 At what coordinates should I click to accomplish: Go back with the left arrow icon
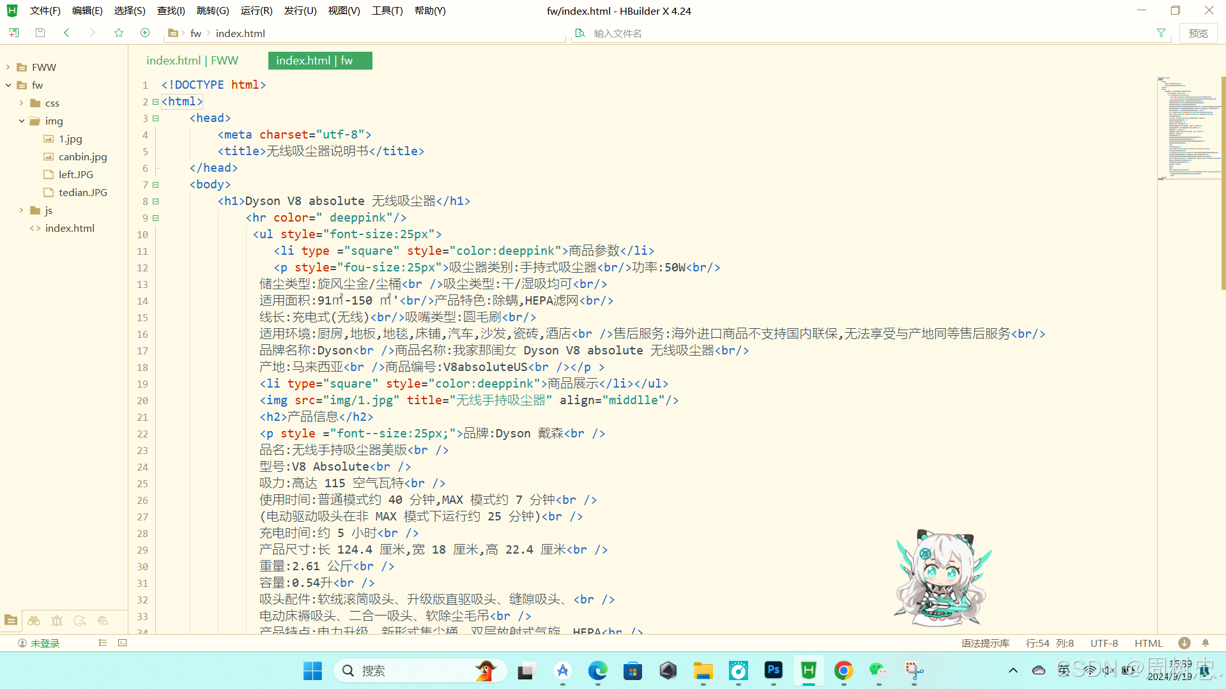pos(66,33)
